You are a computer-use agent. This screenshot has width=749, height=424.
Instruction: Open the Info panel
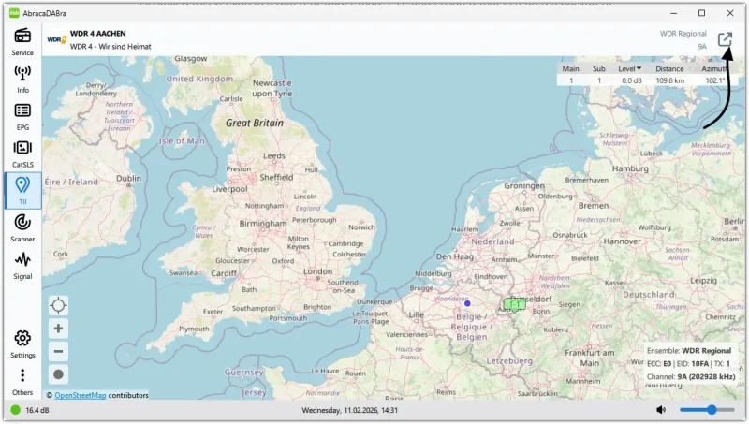click(x=22, y=79)
